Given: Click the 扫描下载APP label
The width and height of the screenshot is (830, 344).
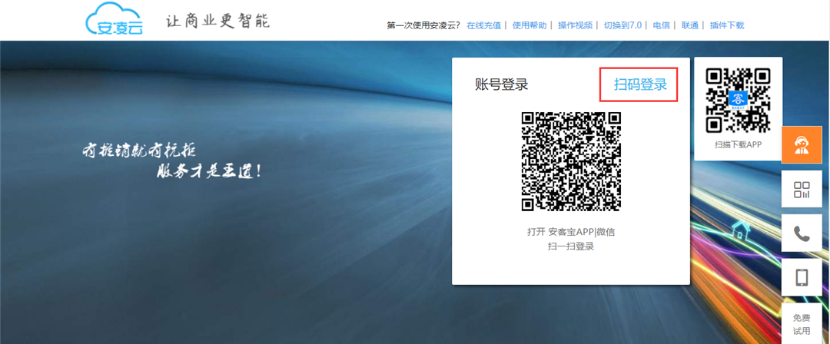Looking at the screenshot, I should (x=738, y=144).
